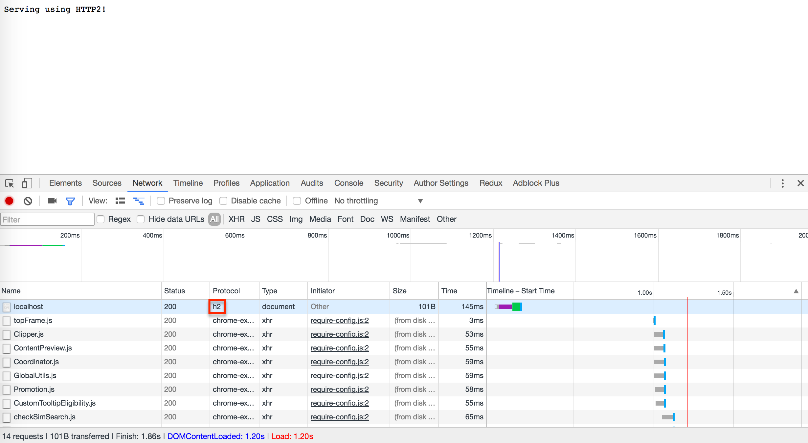Screen dimensions: 808x443
Task: Click the Timeline column sort arrow
Action: click(796, 291)
